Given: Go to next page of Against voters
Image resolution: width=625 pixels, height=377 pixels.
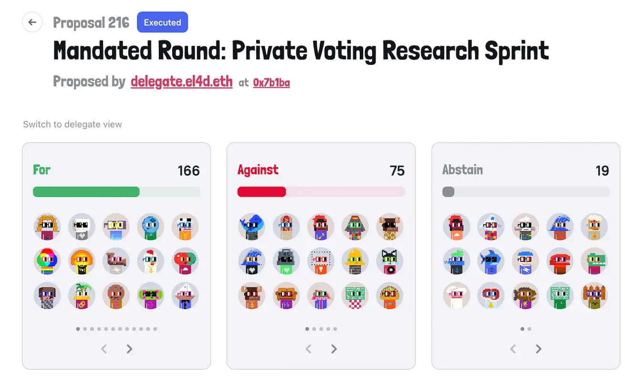Looking at the screenshot, I should coord(334,349).
